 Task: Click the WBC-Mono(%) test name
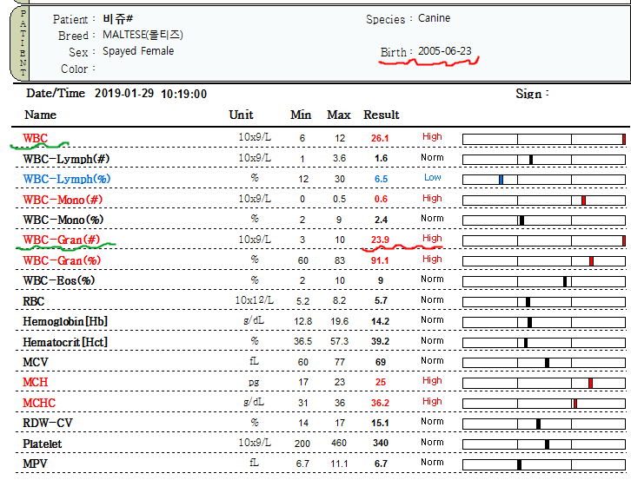pos(63,220)
